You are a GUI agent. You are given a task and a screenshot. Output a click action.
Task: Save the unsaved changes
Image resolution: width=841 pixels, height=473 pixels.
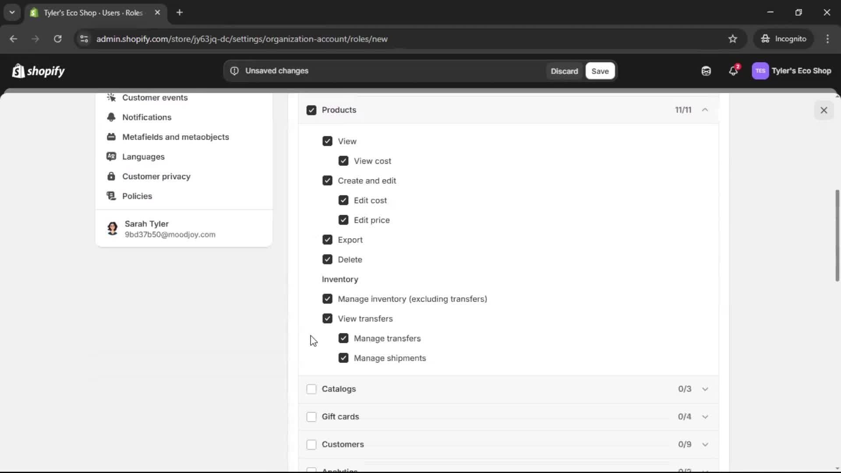click(x=600, y=71)
